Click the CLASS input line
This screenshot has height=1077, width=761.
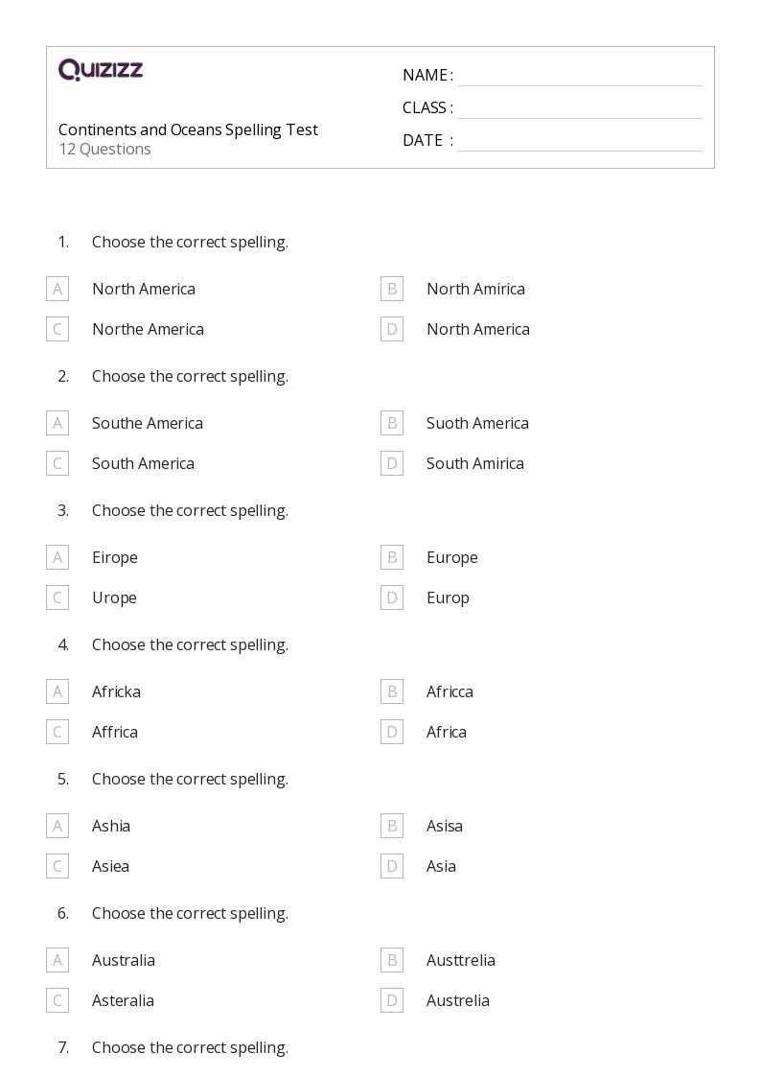[x=580, y=107]
